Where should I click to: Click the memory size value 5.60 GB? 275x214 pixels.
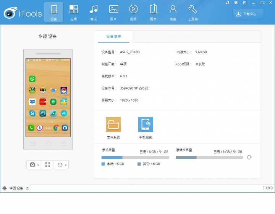tap(201, 52)
